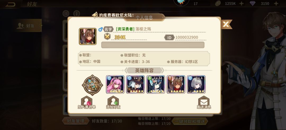Screen dimensions: 286x130
Task: Claim and gift all (一键领取和赠送)
Action: pyautogui.click(x=190, y=122)
